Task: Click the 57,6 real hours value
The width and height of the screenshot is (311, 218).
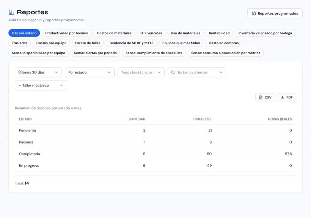Action: click(x=288, y=154)
